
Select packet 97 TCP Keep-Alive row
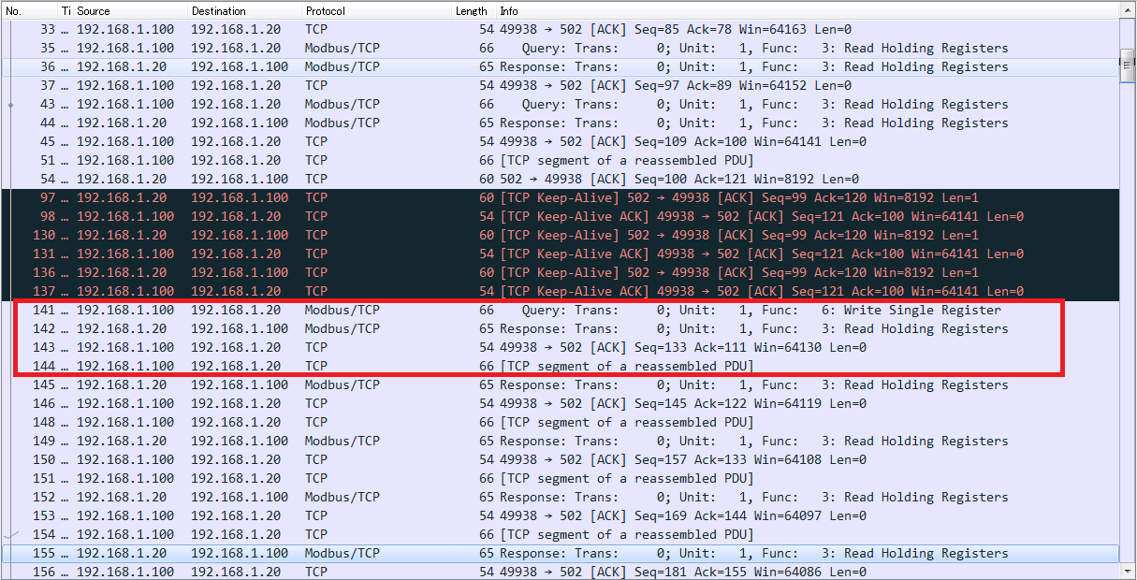[560, 197]
